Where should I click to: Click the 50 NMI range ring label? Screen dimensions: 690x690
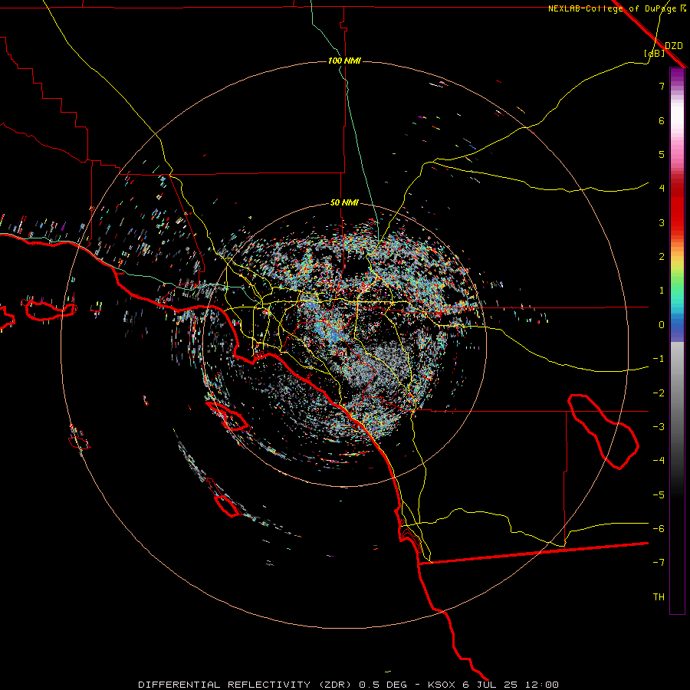click(344, 203)
